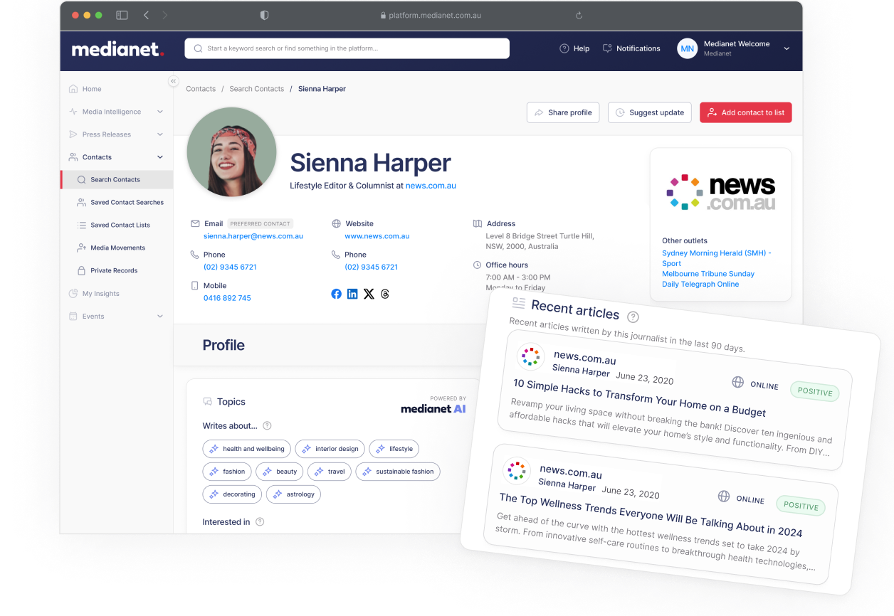Open Notifications panel

pyautogui.click(x=631, y=48)
